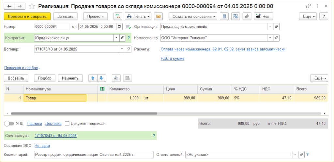Screen dimensions: 334x162
Task: Open the Печать menu
Action: [138, 16]
